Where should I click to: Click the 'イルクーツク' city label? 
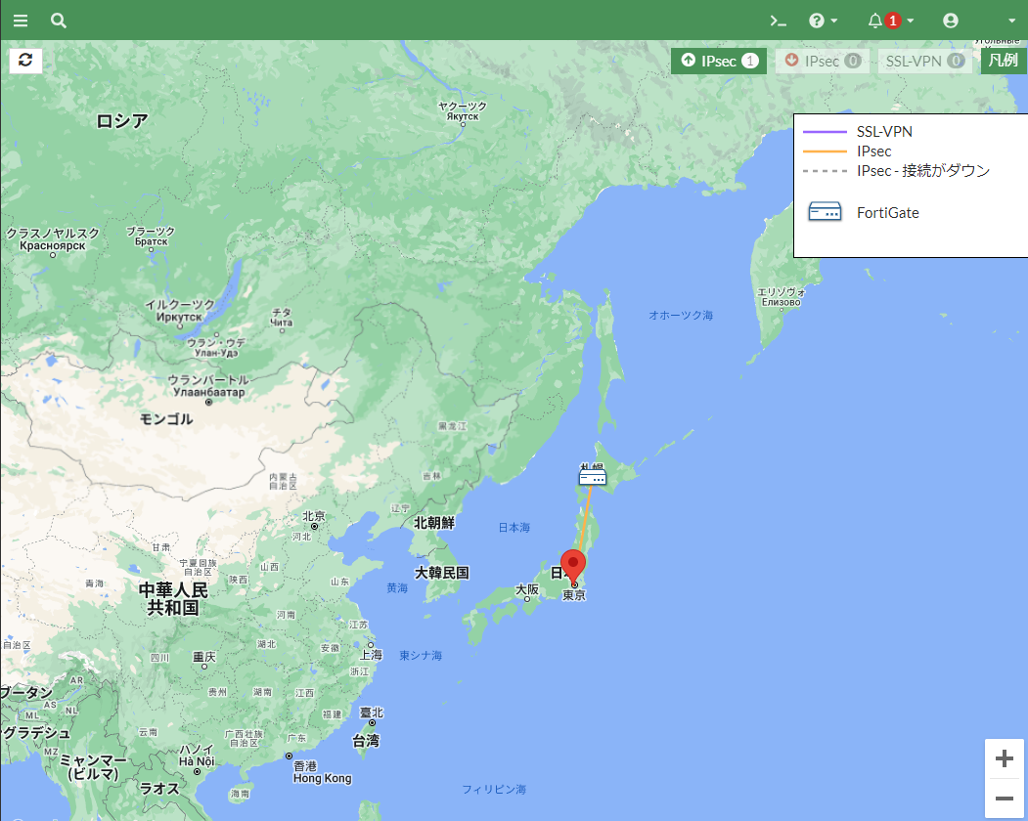[180, 305]
